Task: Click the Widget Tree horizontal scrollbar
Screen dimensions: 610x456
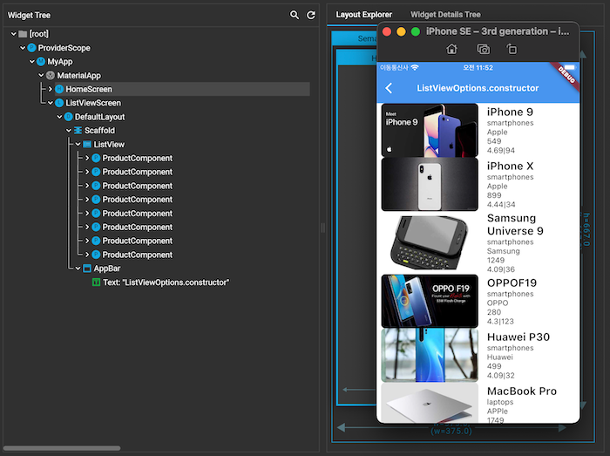Action: pyautogui.click(x=62, y=448)
